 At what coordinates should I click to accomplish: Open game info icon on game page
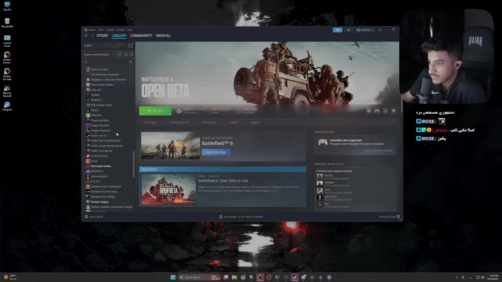pos(385,111)
